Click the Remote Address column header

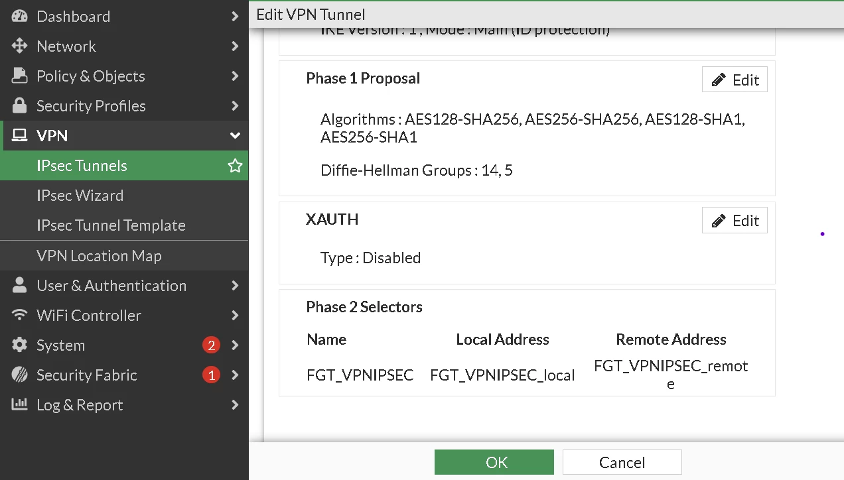[x=671, y=339]
